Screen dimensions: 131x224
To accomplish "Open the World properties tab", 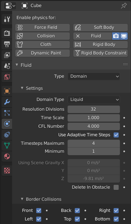I will [x=7, y=77].
